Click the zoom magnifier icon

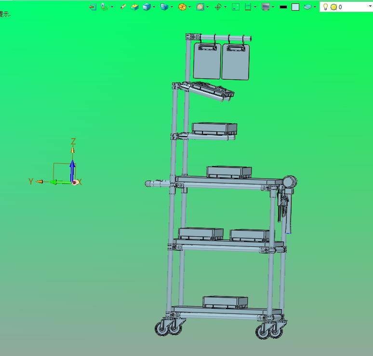(200, 7)
